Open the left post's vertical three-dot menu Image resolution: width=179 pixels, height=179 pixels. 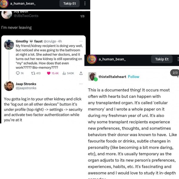coord(85,4)
